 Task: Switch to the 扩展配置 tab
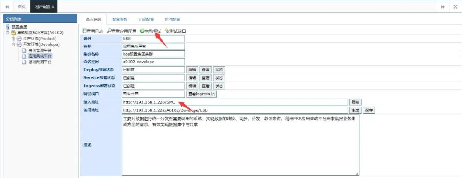tap(146, 19)
